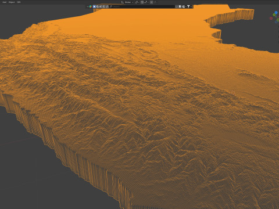Click the highlighted blue filter icon in outliner header
This screenshot has height=209, width=279.
[x=94, y=6]
